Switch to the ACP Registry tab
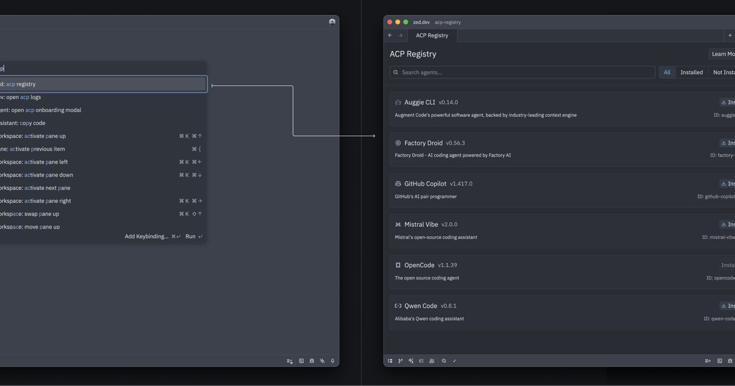The image size is (735, 386). click(x=432, y=36)
